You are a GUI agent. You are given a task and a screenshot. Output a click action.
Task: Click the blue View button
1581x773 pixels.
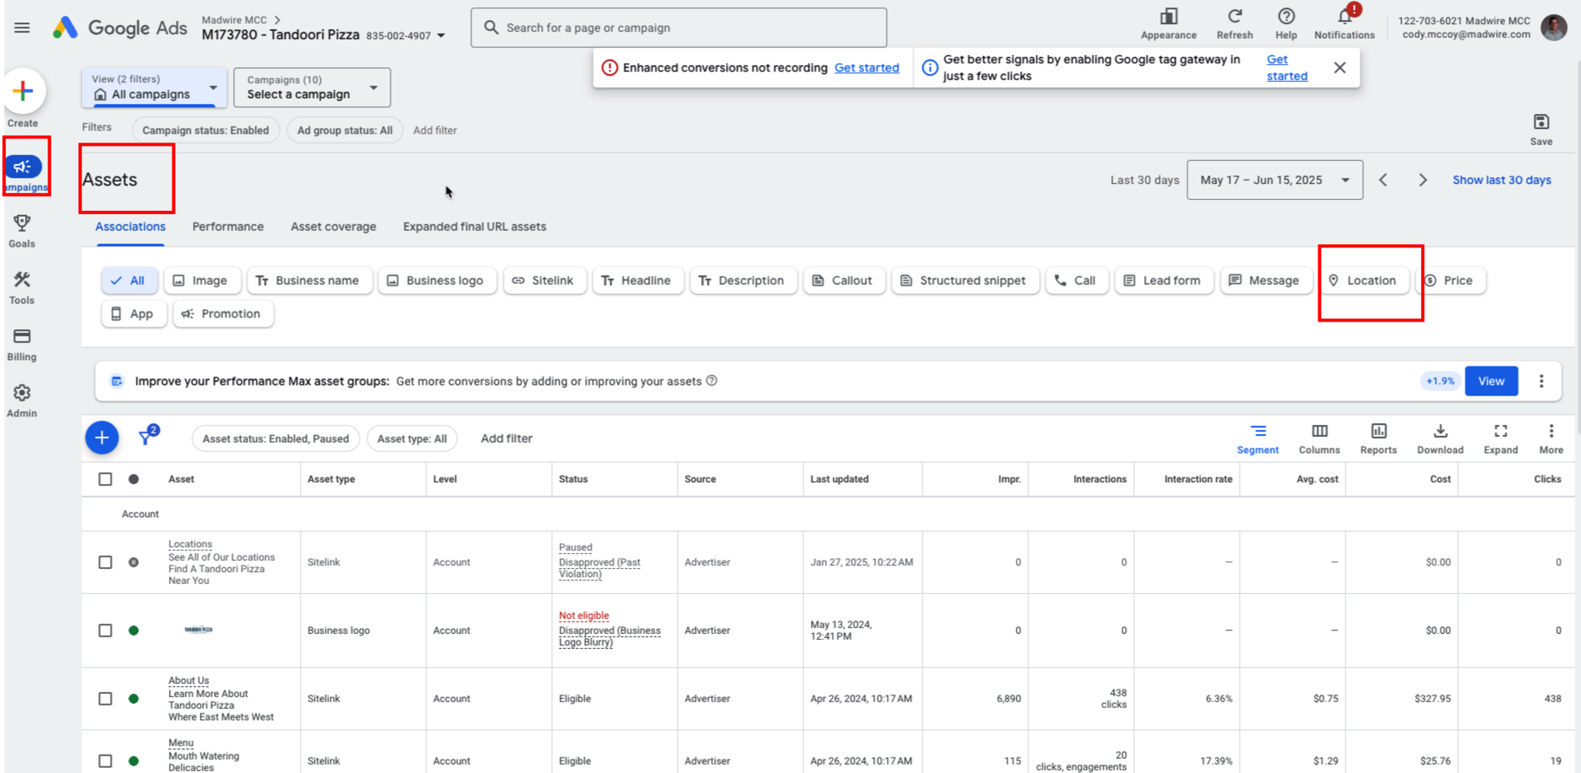click(1491, 381)
